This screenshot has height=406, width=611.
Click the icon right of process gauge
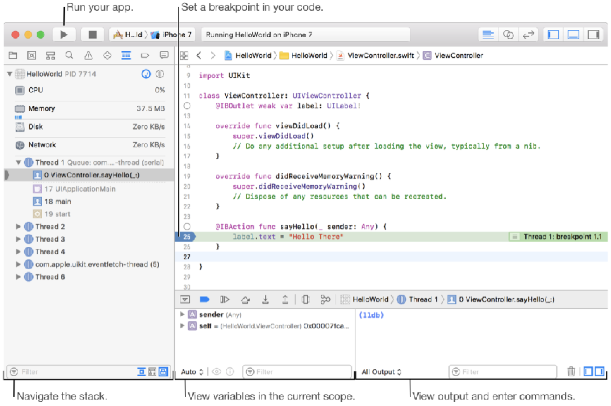pos(160,74)
